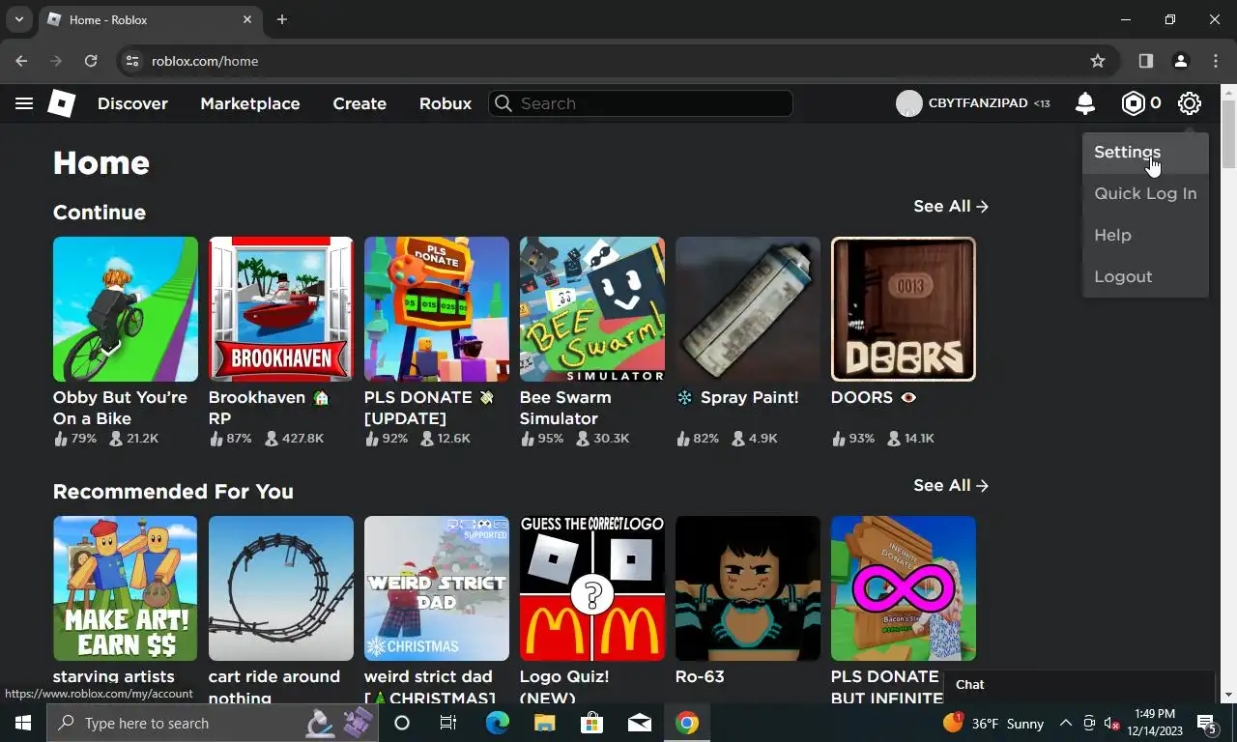Open PLS DONATE [UPDATE] thumbnail

click(437, 309)
